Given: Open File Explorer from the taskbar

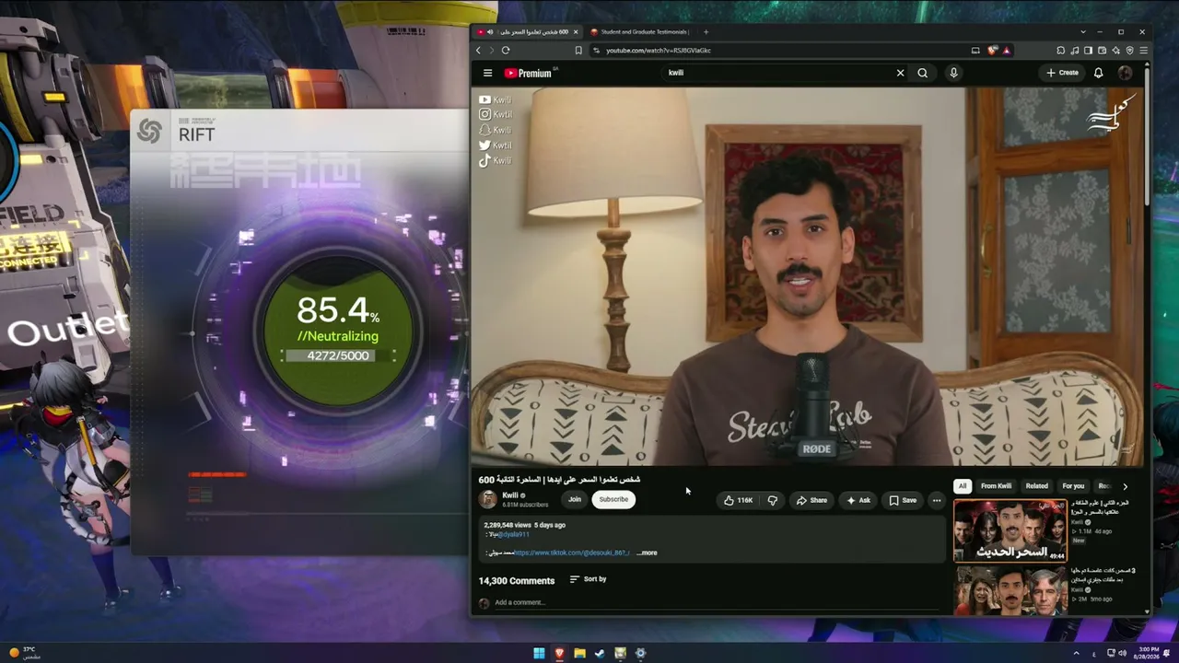Looking at the screenshot, I should click(579, 653).
